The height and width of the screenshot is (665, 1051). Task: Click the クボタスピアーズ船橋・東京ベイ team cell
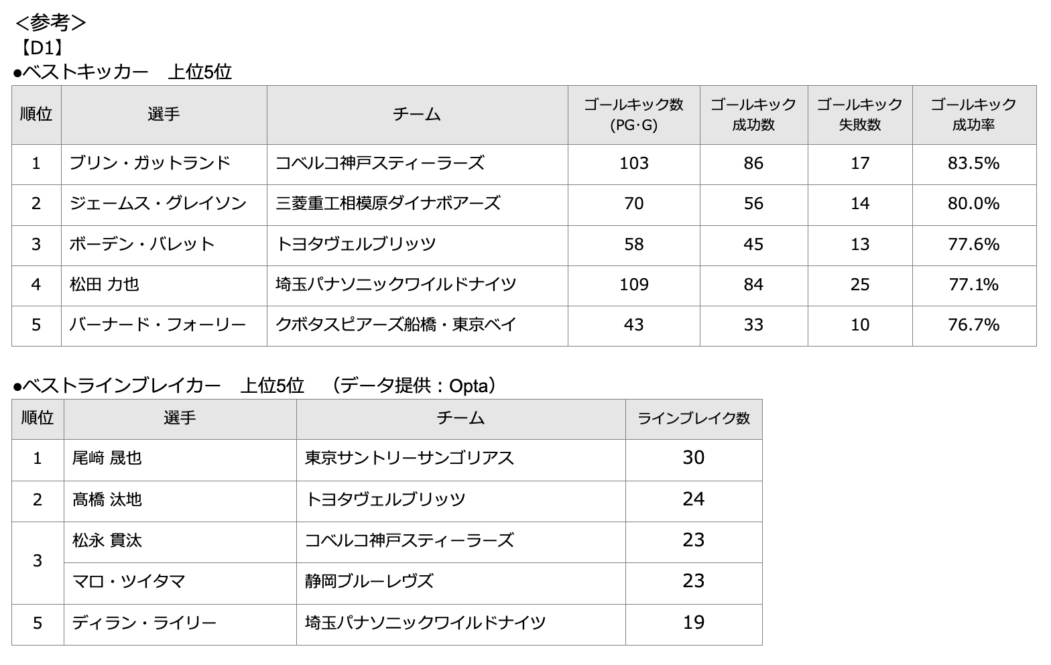point(396,324)
